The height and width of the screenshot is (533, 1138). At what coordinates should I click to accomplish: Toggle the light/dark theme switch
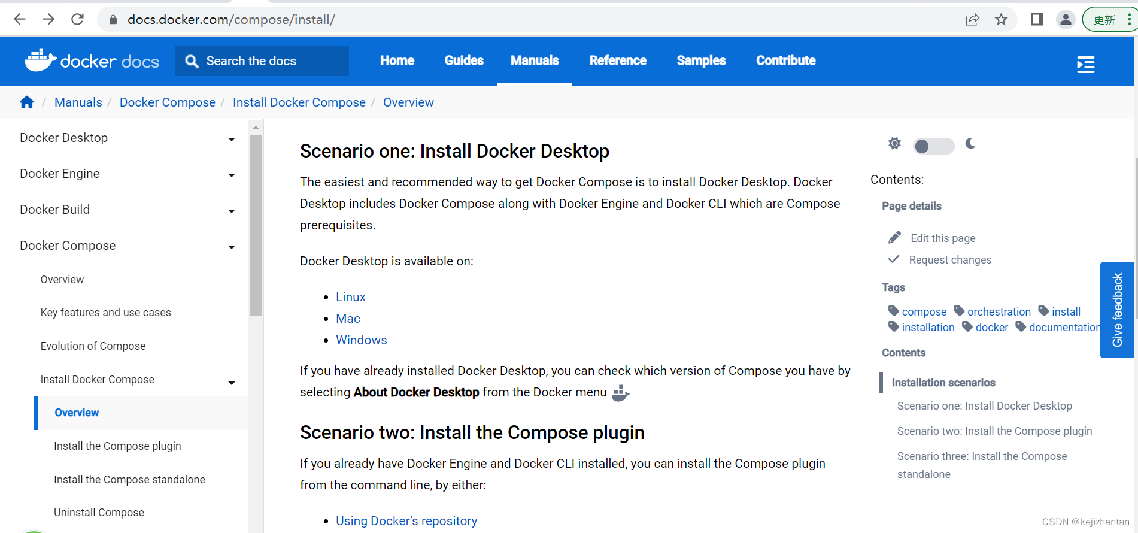pyautogui.click(x=933, y=146)
